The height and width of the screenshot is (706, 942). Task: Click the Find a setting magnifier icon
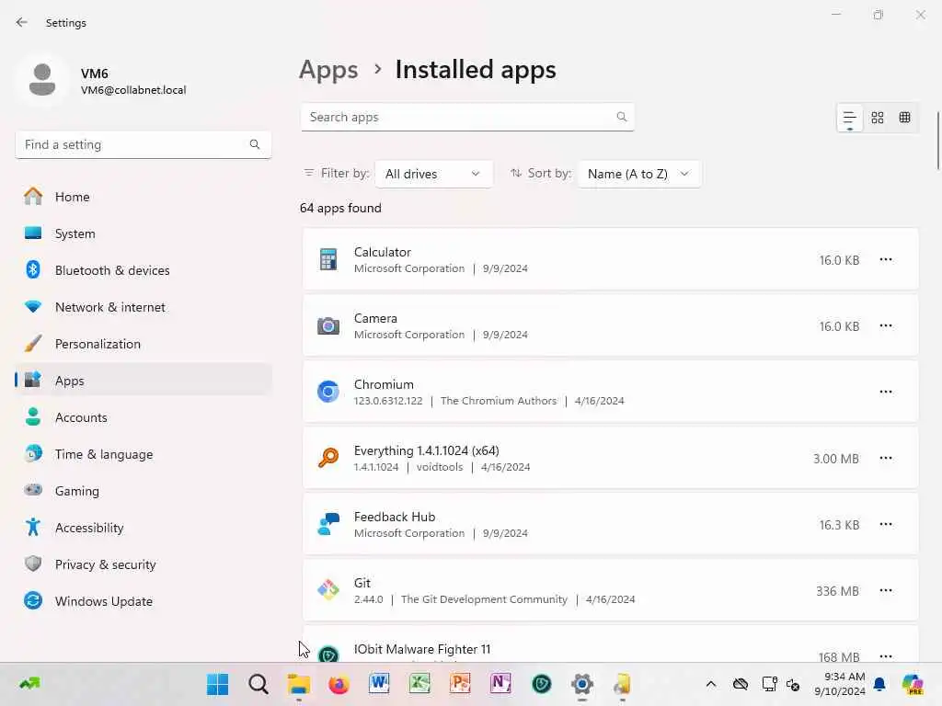(x=255, y=144)
